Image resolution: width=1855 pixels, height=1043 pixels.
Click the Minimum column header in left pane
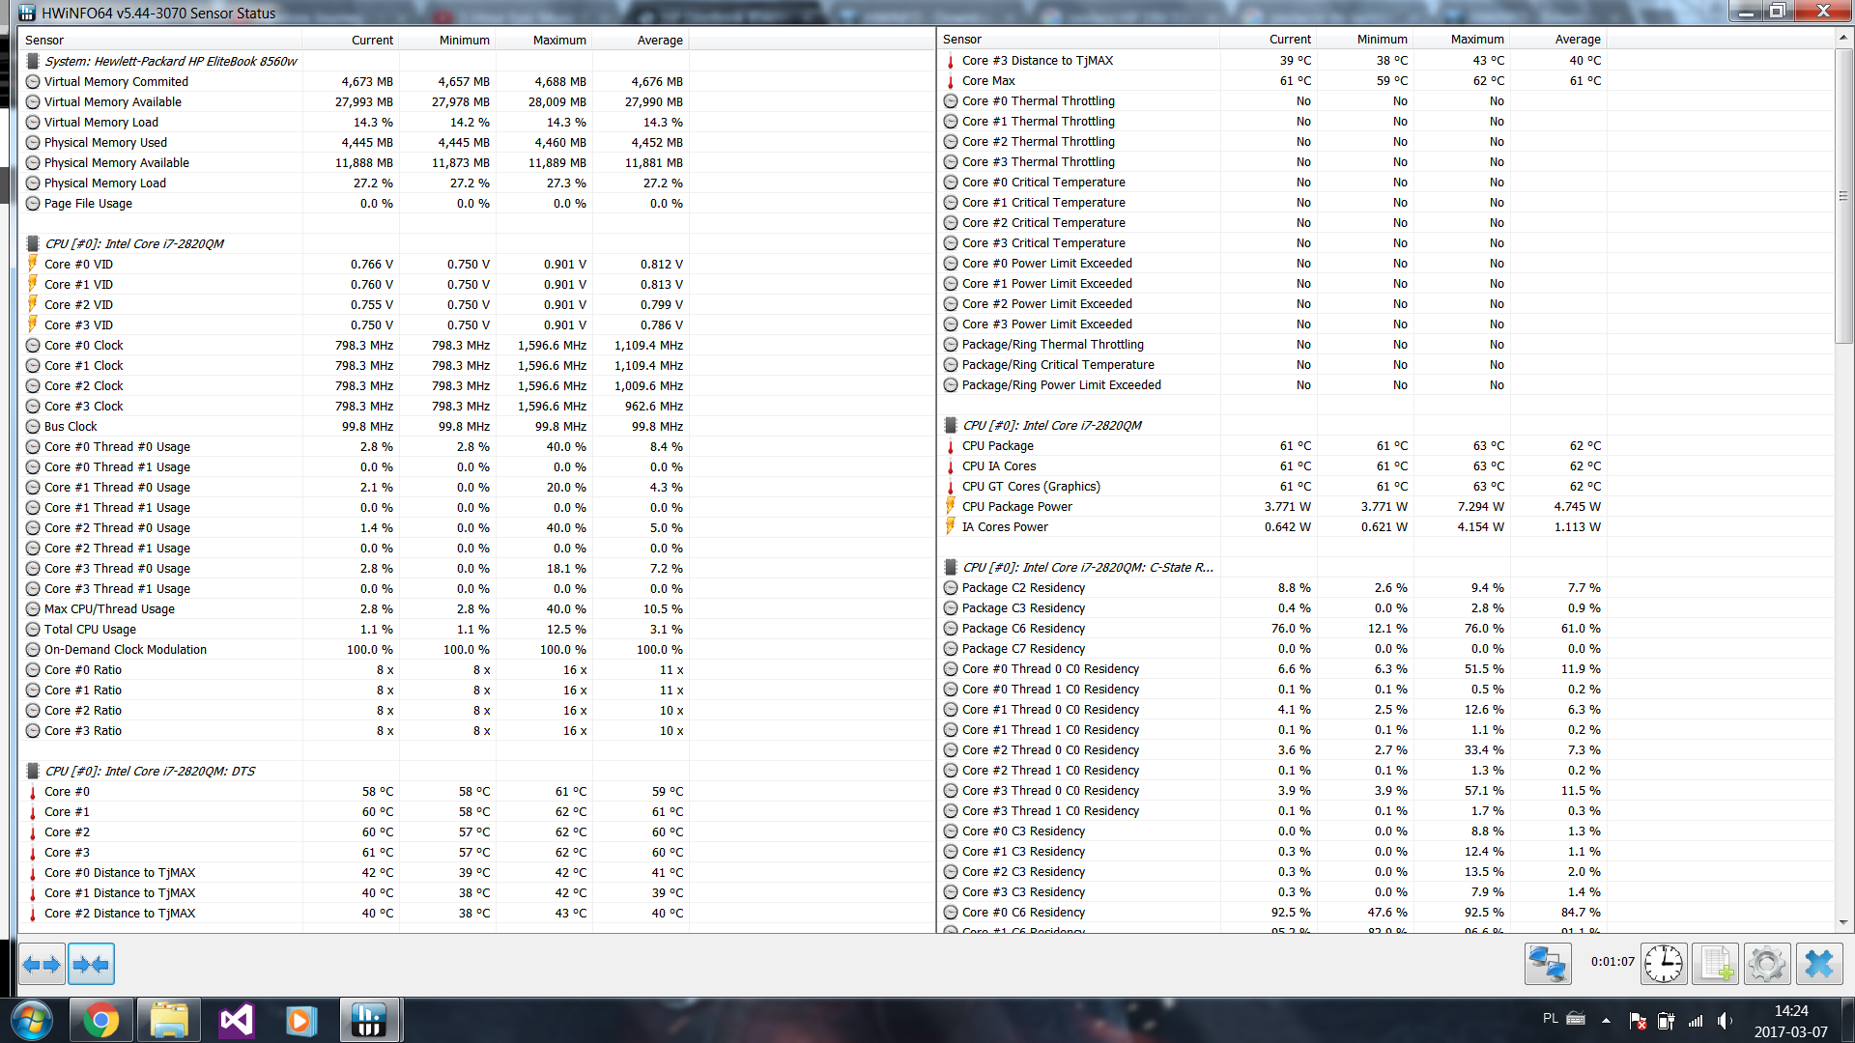[x=447, y=40]
